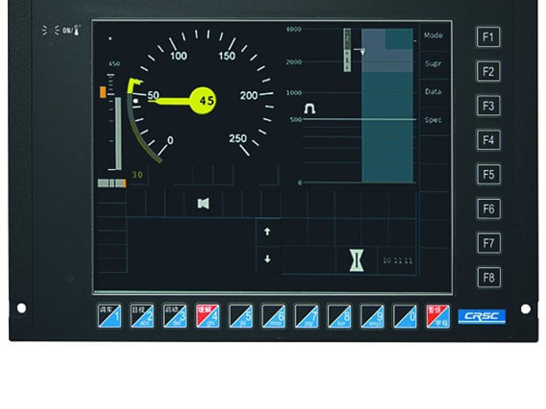Click the time display 10:11:11
This screenshot has height=409, width=546.
click(x=397, y=261)
